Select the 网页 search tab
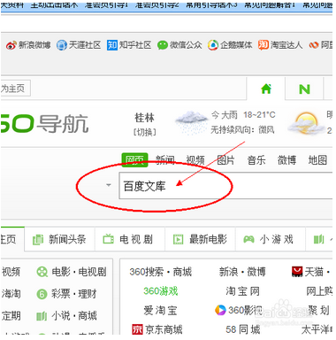This screenshot has height=340, width=336. (134, 160)
